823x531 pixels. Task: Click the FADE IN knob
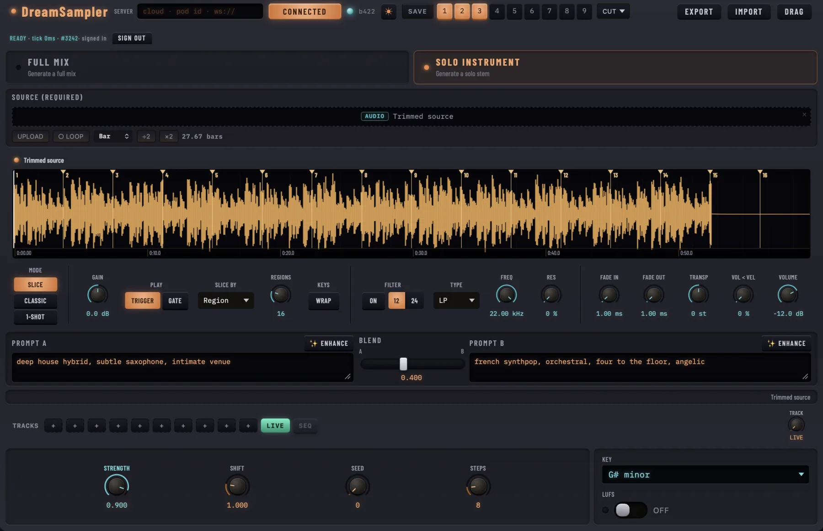coord(609,295)
